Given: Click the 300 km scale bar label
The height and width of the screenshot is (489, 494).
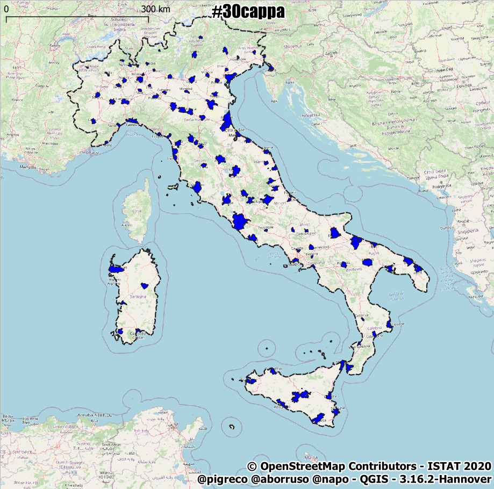Looking at the screenshot, I should (x=156, y=9).
